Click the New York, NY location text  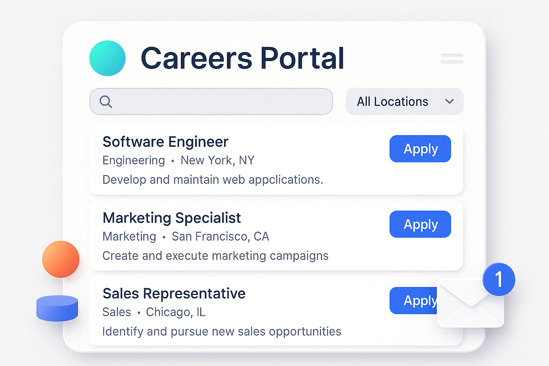(x=217, y=160)
